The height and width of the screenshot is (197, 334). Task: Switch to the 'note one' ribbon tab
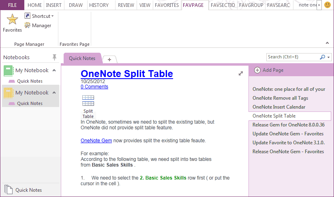coord(308,5)
